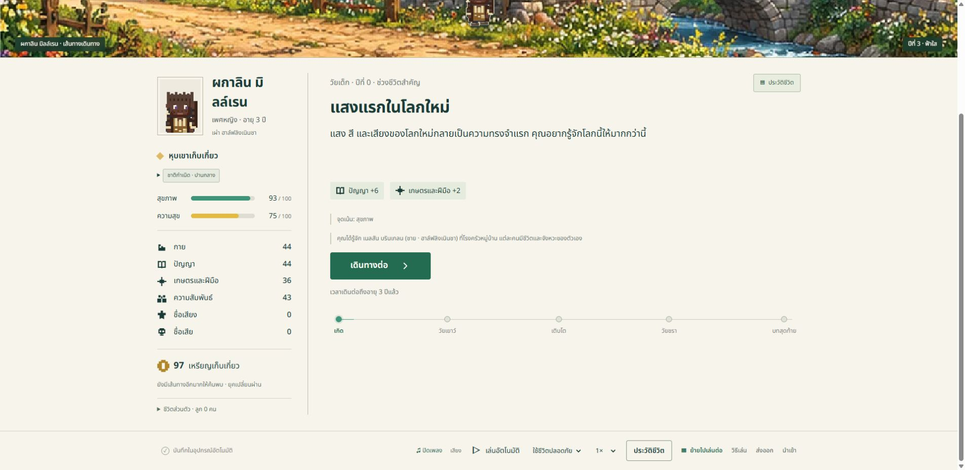Click the ผกาลิน มิลล์เรน · เส้นทางเดินทาง banner label
Image resolution: width=965 pixels, height=470 pixels.
tap(60, 44)
